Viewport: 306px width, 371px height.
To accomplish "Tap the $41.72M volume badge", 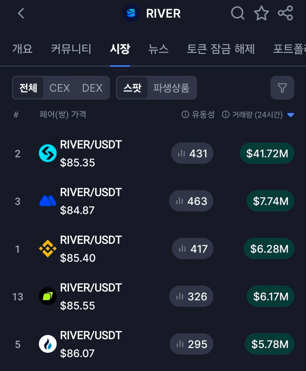I will 267,153.
